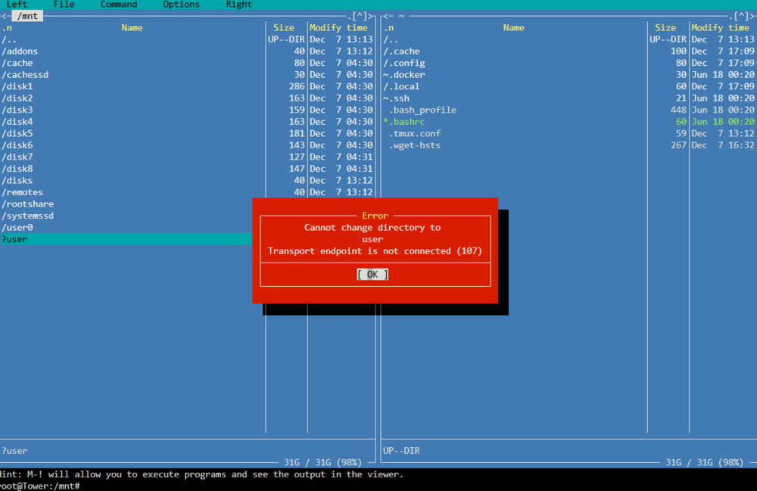757x491 pixels.
Task: Select /cachessd directory in left panel
Action: click(x=187, y=75)
